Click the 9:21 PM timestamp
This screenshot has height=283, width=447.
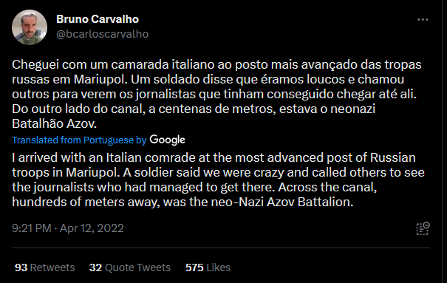click(32, 228)
